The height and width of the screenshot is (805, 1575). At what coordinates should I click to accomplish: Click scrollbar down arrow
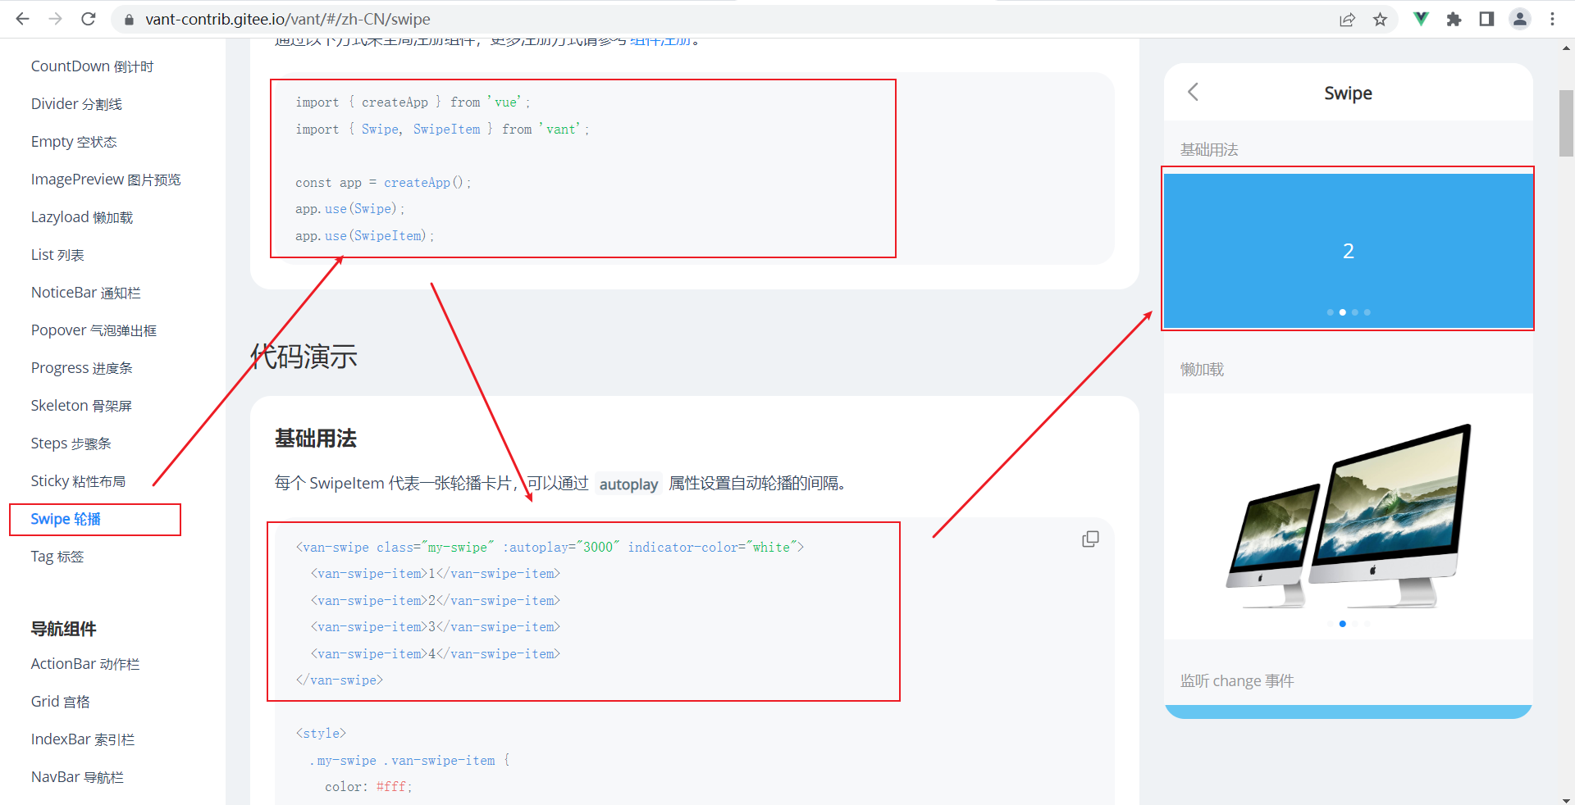tap(1566, 800)
